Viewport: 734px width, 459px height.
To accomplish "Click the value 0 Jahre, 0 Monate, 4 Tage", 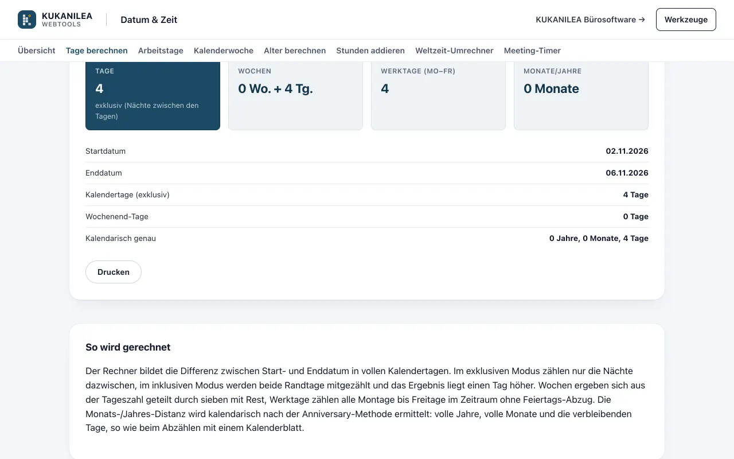I will [x=599, y=239].
